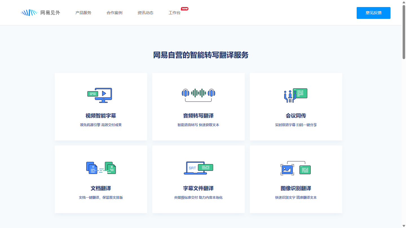406x228 pixels.
Task: Click text 快速识别文字 精准翻译文本
Action: click(x=296, y=198)
